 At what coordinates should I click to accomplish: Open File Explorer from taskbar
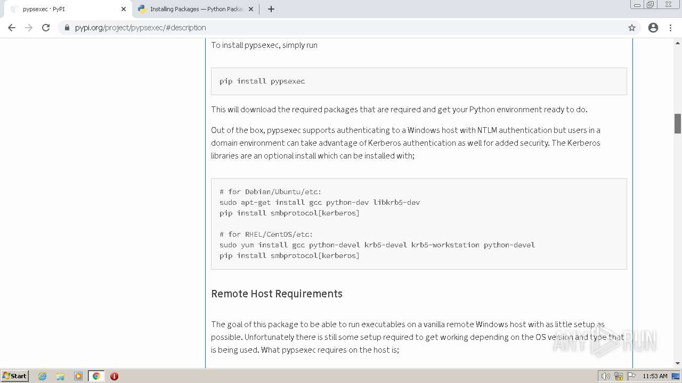(60, 376)
